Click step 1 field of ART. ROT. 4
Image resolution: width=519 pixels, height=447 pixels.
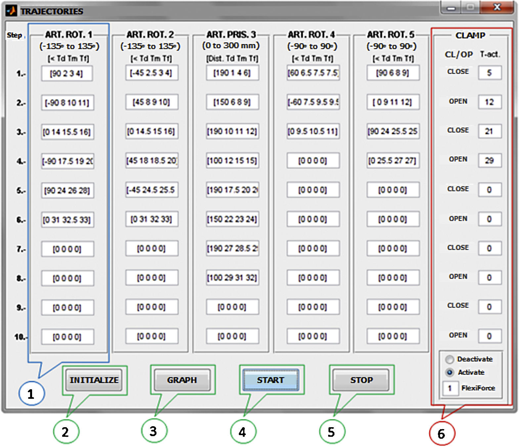(x=313, y=73)
